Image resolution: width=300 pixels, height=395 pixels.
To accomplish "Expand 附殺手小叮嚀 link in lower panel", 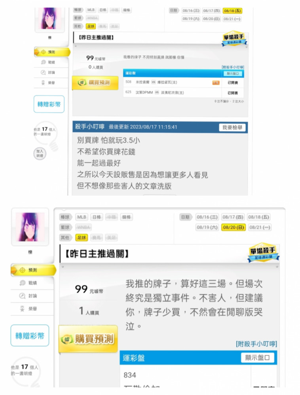I will 256,344.
